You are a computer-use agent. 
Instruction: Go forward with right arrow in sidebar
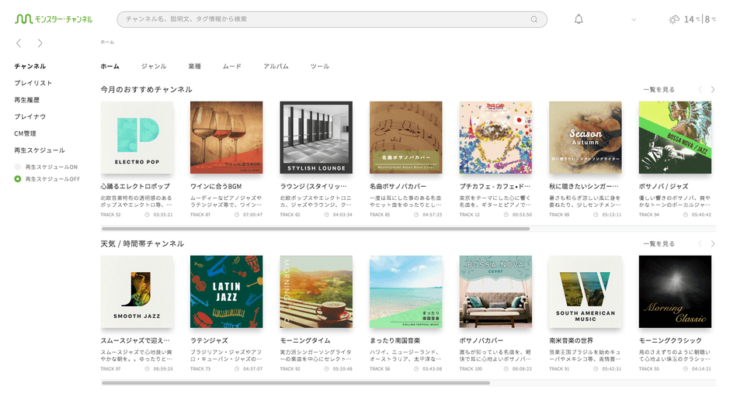(40, 43)
